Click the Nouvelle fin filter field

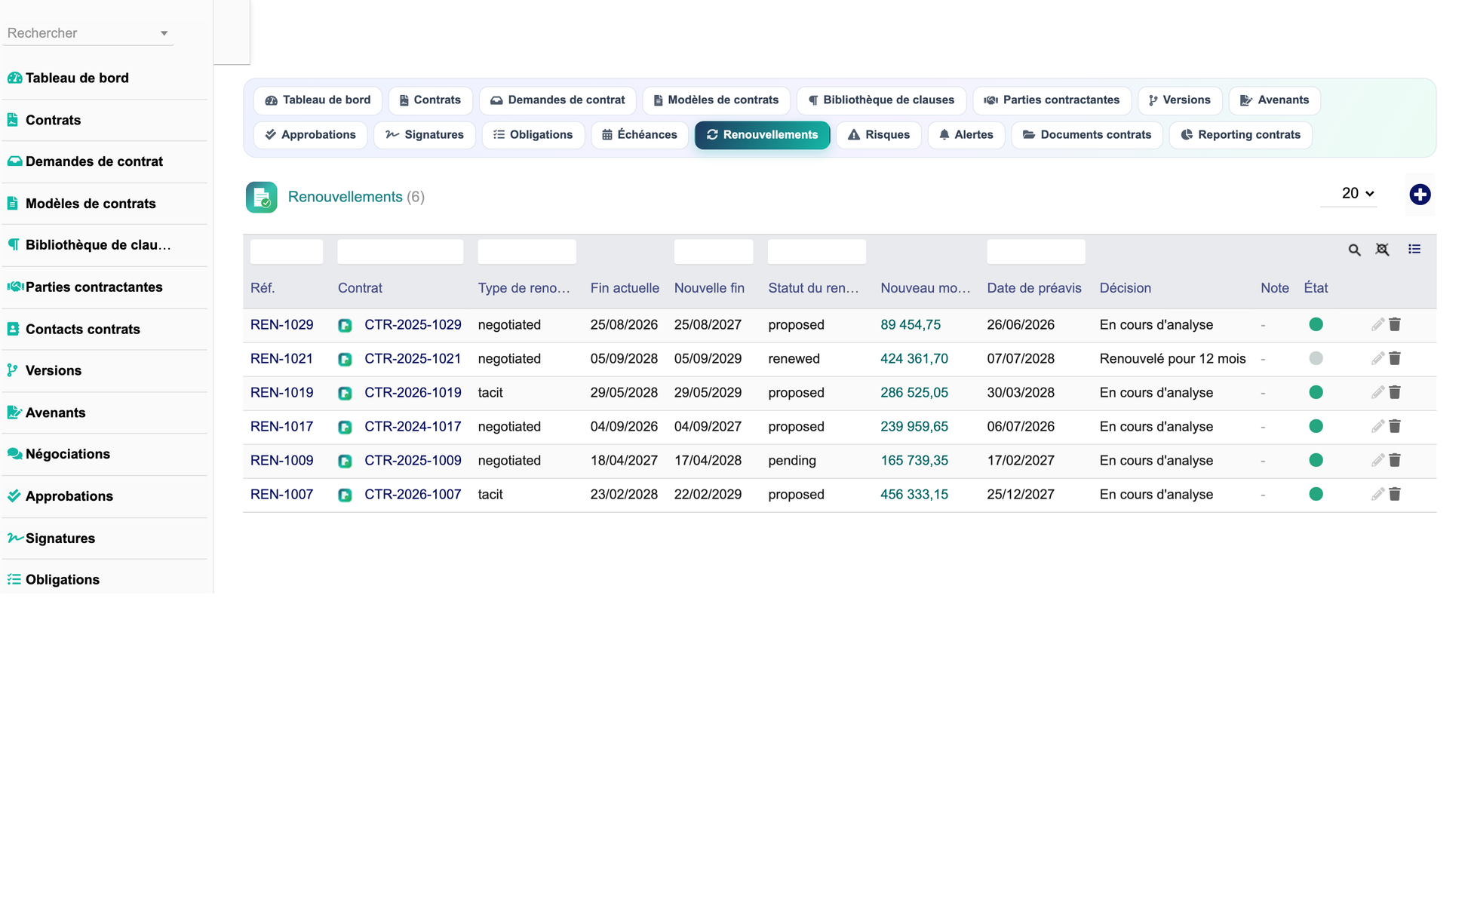[x=714, y=252]
